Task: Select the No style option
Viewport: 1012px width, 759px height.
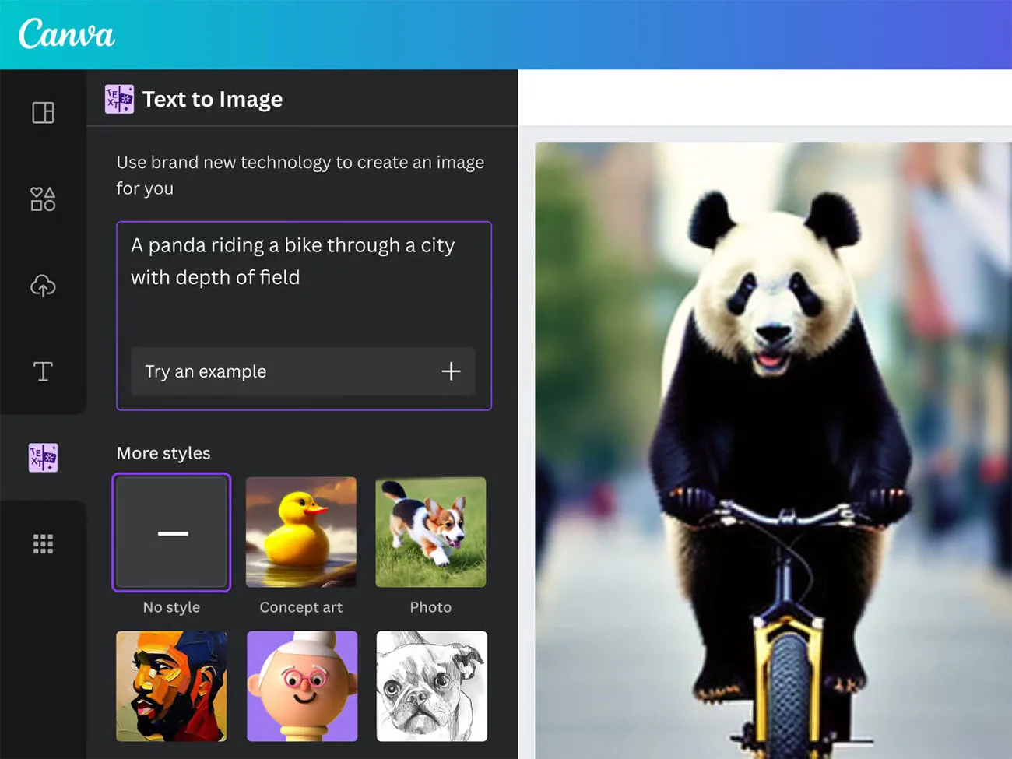Action: click(172, 532)
